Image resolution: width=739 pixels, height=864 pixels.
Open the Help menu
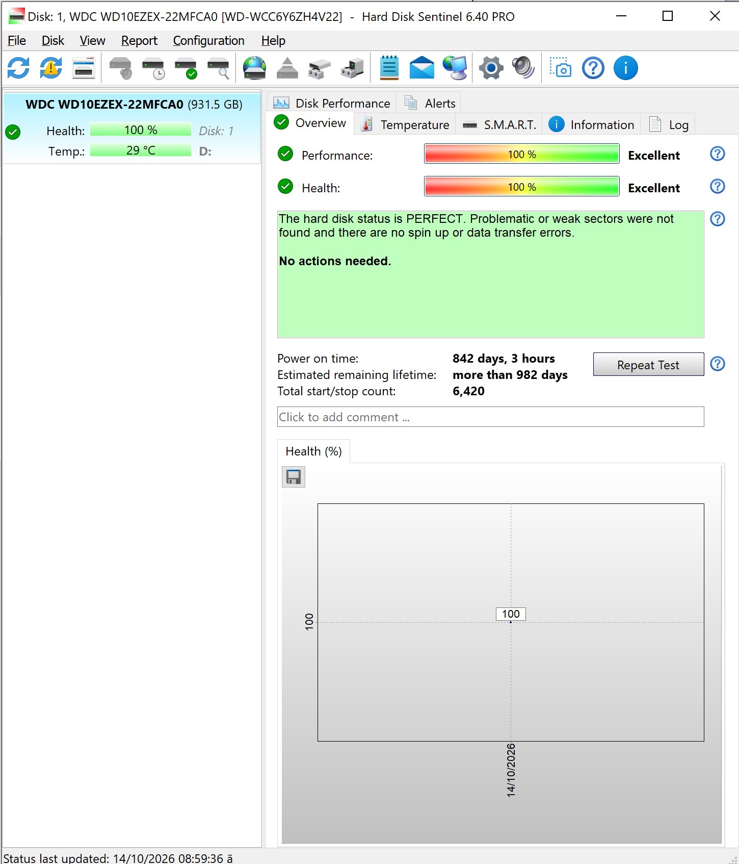tap(273, 41)
